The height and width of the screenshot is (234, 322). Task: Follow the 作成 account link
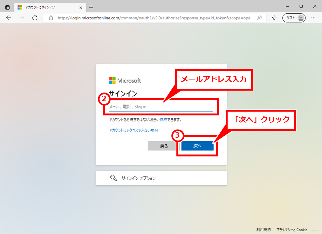coord(163,120)
